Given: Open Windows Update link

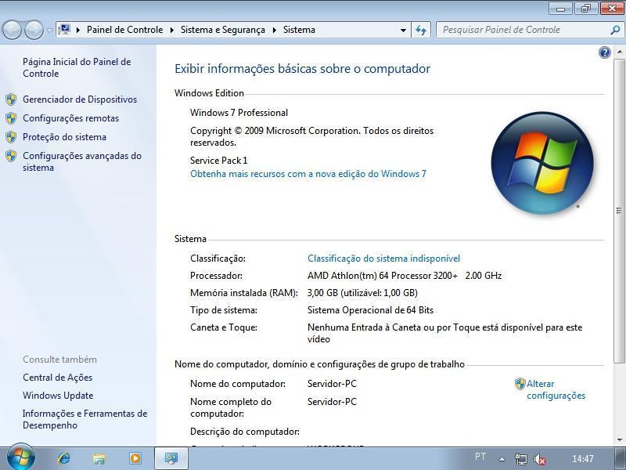Looking at the screenshot, I should pos(58,396).
